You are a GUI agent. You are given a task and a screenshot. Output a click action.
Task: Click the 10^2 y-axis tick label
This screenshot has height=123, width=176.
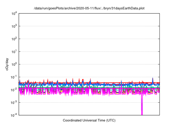point(14,39)
